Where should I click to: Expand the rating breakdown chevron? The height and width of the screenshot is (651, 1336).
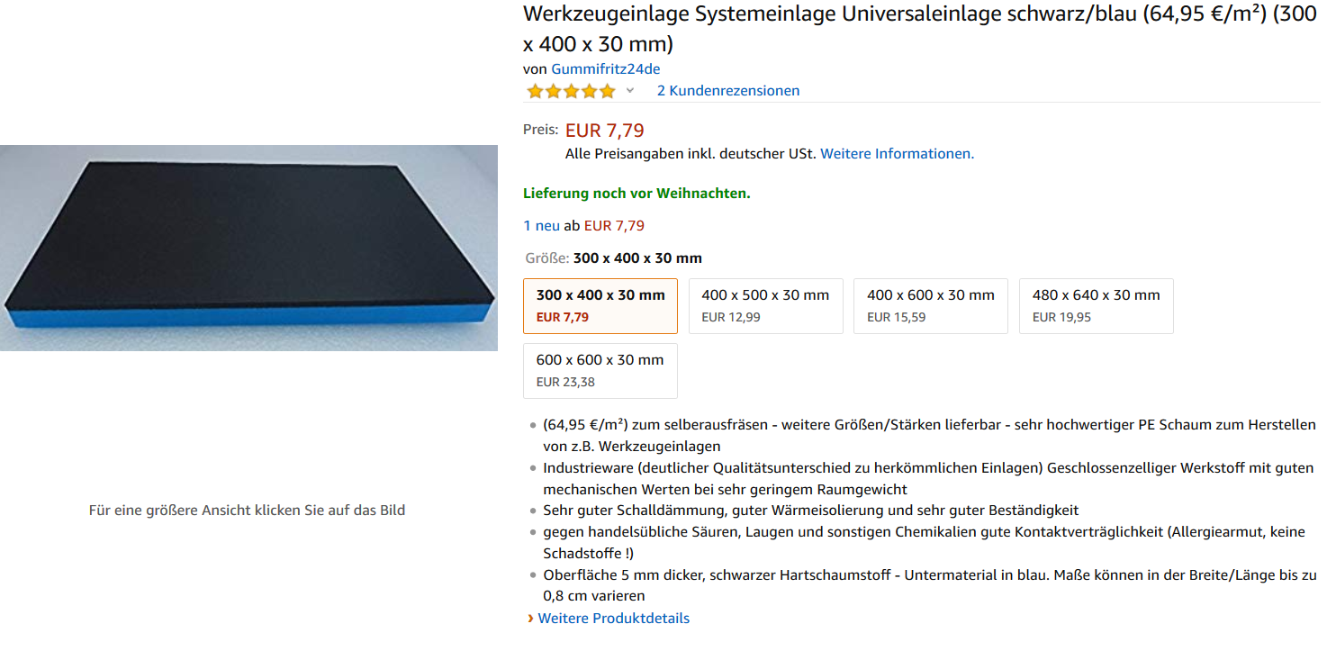coord(630,90)
